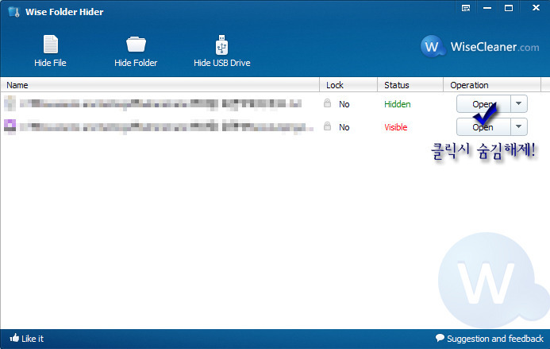Click the file type icon of Hidden row
The width and height of the screenshot is (550, 349).
[x=10, y=103]
